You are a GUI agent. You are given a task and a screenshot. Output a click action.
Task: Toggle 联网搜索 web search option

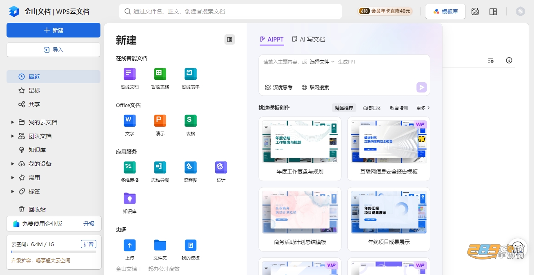pos(315,87)
